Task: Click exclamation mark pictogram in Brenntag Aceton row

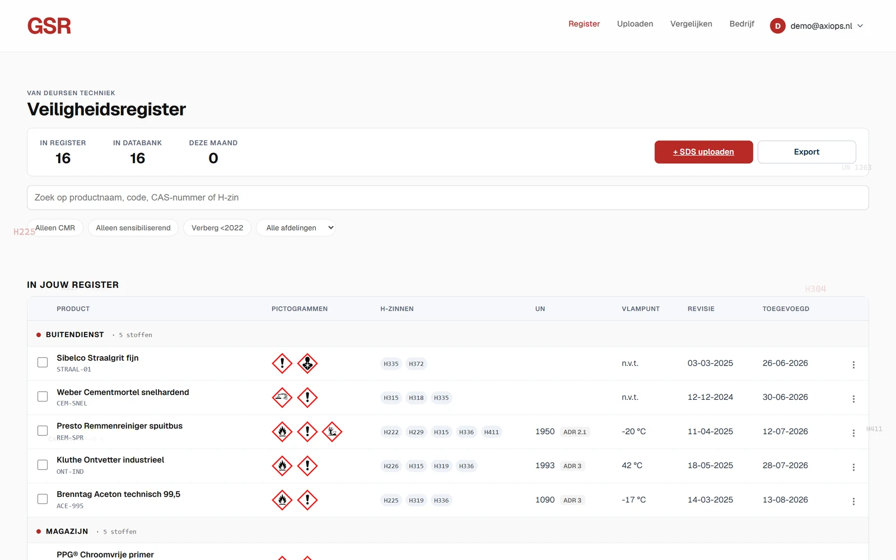Action: 307,500
